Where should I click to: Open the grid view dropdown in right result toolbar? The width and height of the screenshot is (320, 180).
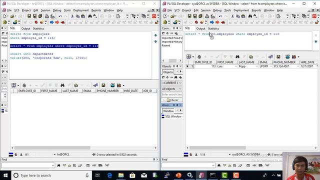coord(193,56)
